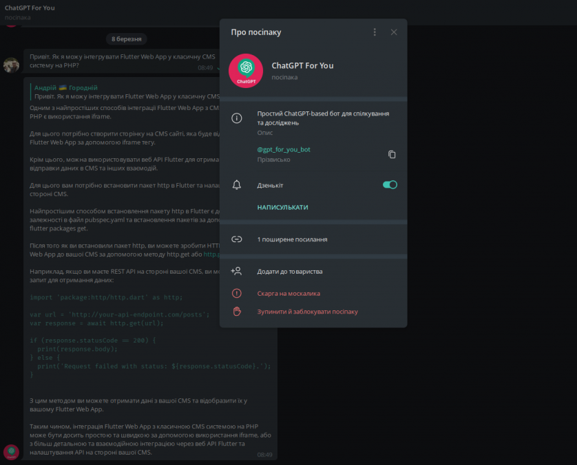Click the 8 березня date badge
The width and height of the screenshot is (577, 465).
point(127,39)
